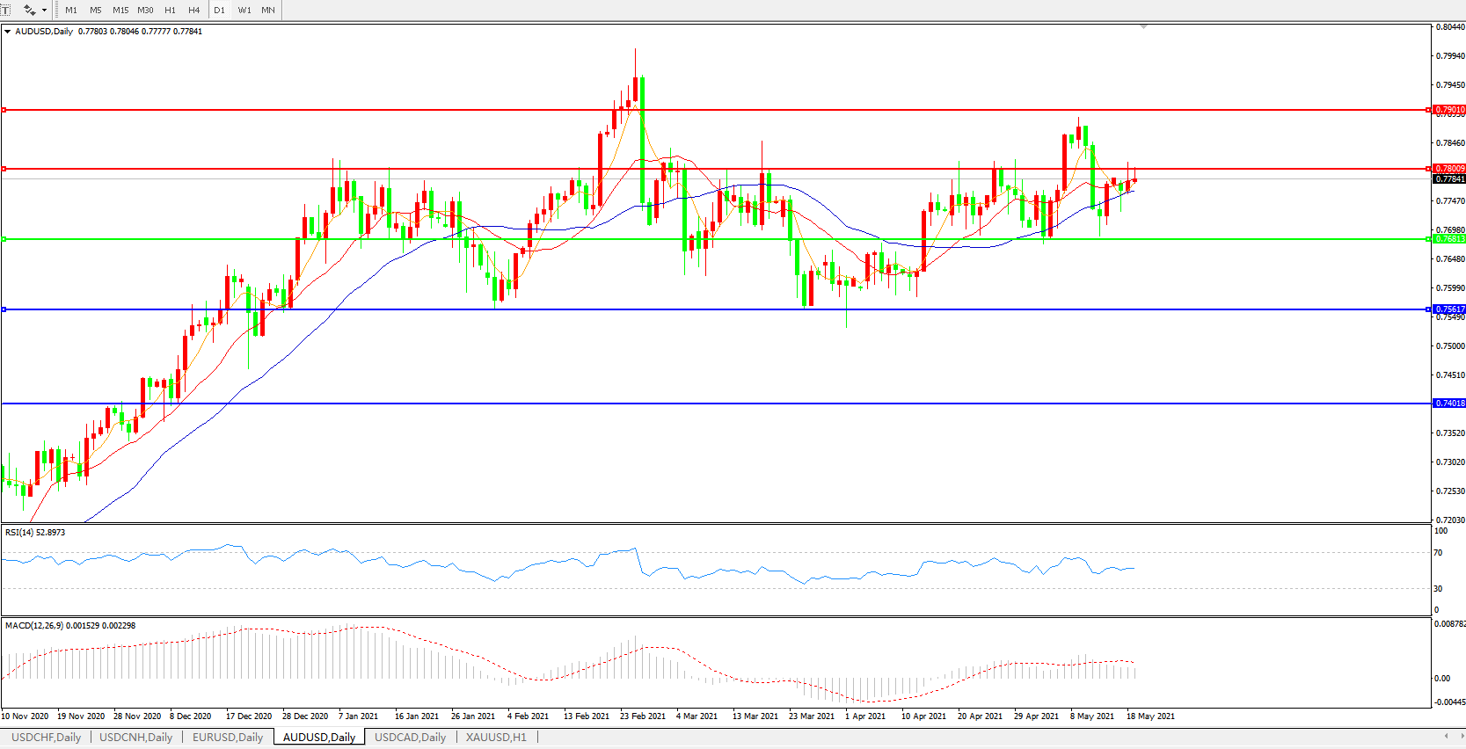Toggle the H1 timeframe
Screen dimensions: 1466x749
[170, 10]
